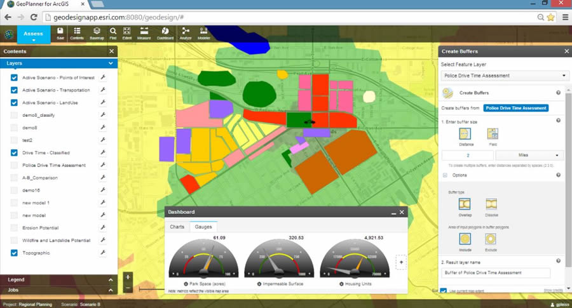This screenshot has width=572, height=308.
Task: Add a new gauge with plus button
Action: click(401, 262)
